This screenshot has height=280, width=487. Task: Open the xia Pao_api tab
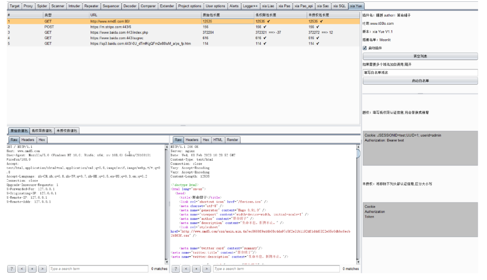click(x=303, y=6)
